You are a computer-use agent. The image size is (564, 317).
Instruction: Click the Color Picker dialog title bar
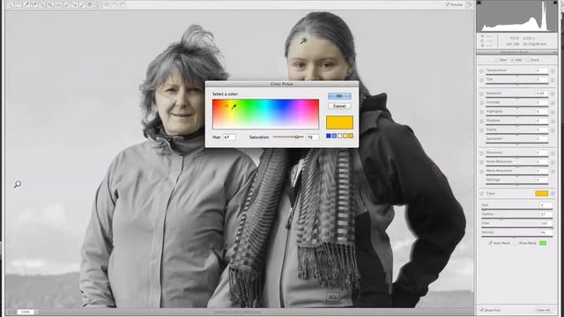pyautogui.click(x=282, y=84)
